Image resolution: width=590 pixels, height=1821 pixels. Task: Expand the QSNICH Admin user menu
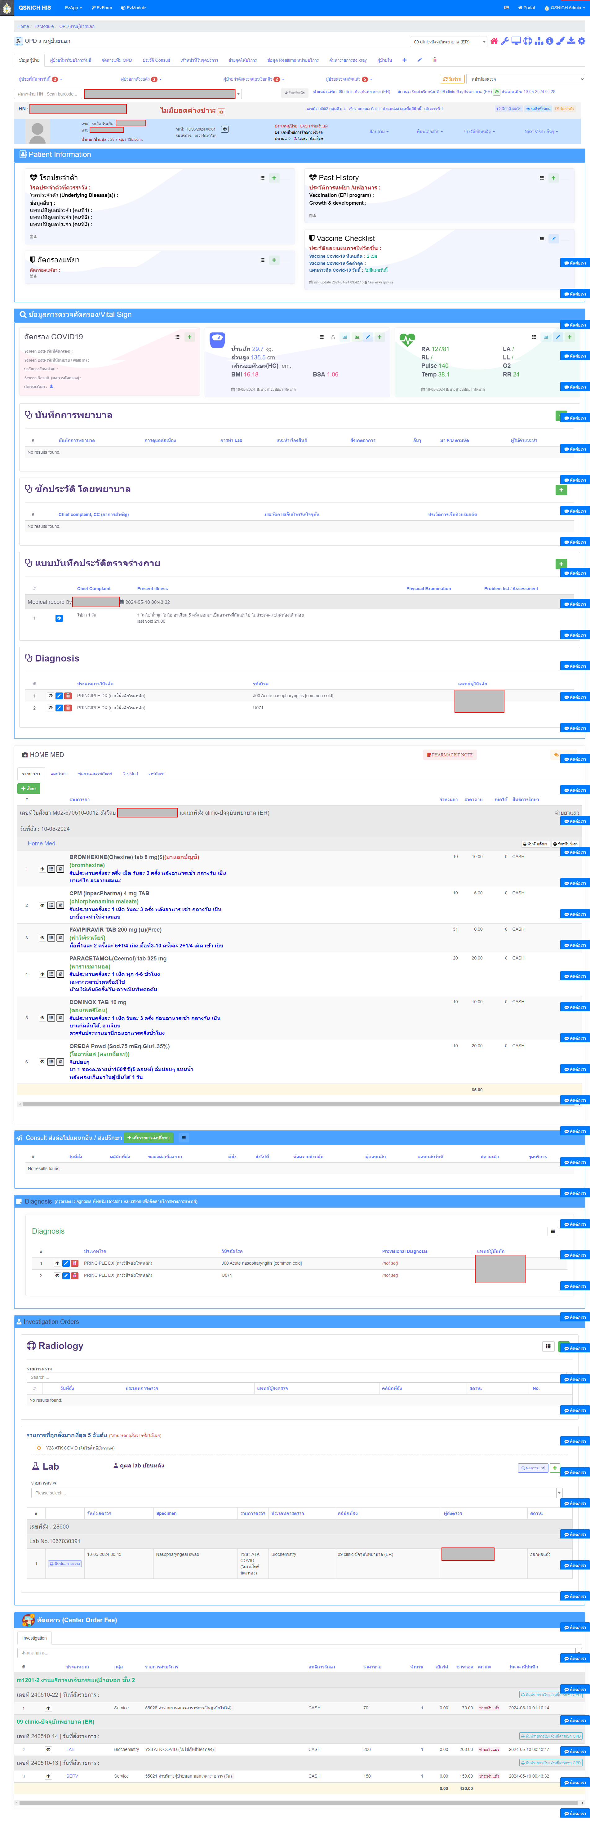565,8
